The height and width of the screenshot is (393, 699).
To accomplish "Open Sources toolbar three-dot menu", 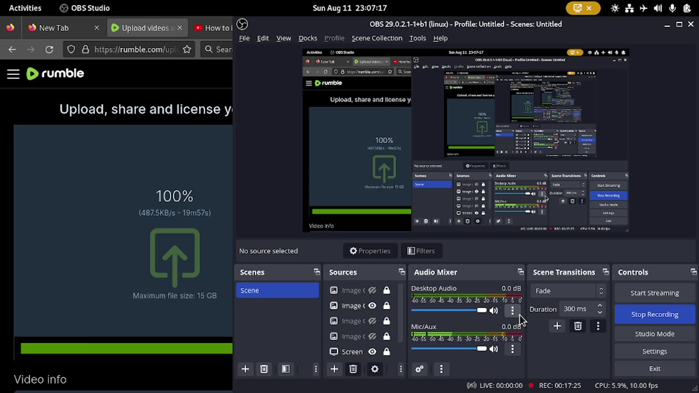I will (x=401, y=369).
